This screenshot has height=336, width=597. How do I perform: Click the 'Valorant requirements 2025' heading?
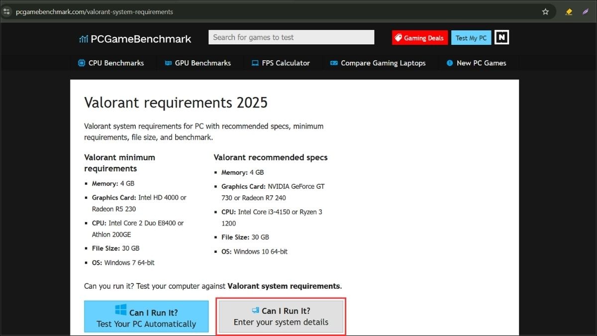(176, 103)
